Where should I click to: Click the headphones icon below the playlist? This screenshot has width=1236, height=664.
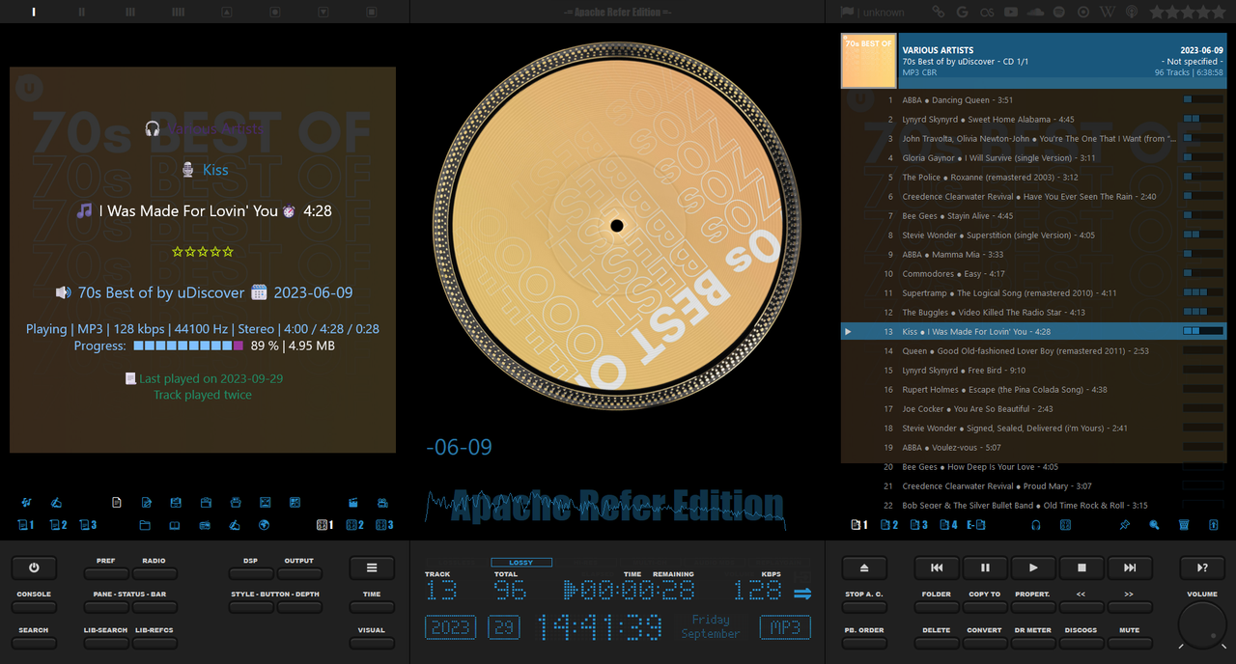(x=1036, y=525)
